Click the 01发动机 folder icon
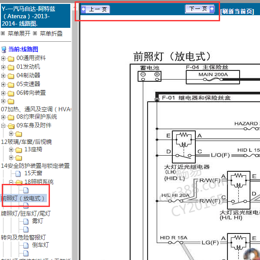The height and width of the screenshot is (260, 260). [11, 67]
